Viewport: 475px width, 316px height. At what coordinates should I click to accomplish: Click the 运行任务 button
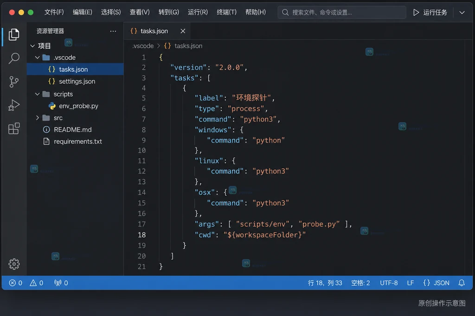(430, 12)
